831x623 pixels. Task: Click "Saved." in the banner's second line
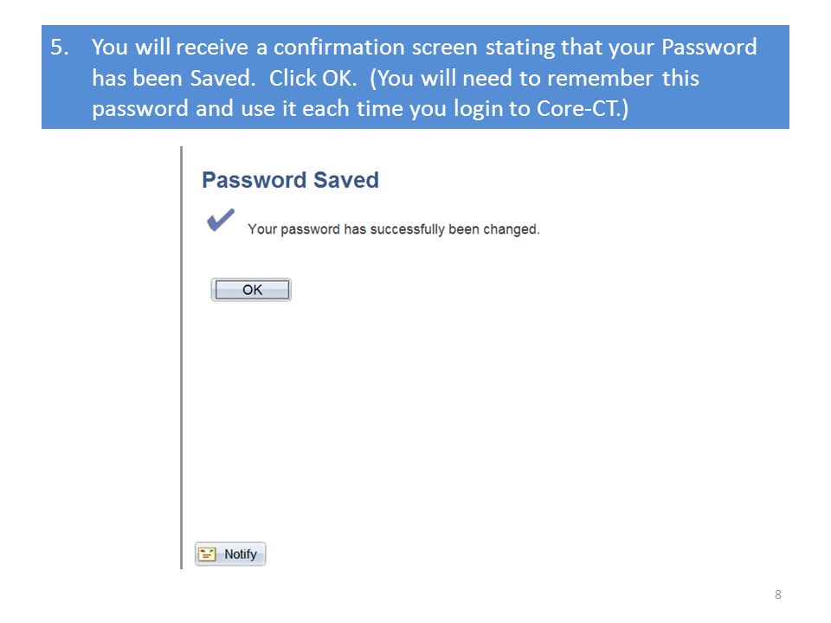pos(222,79)
